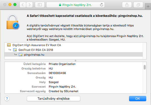This screenshot has width=151, height=105.
Task: Open a new tab with plus button
Action: tap(148, 7)
